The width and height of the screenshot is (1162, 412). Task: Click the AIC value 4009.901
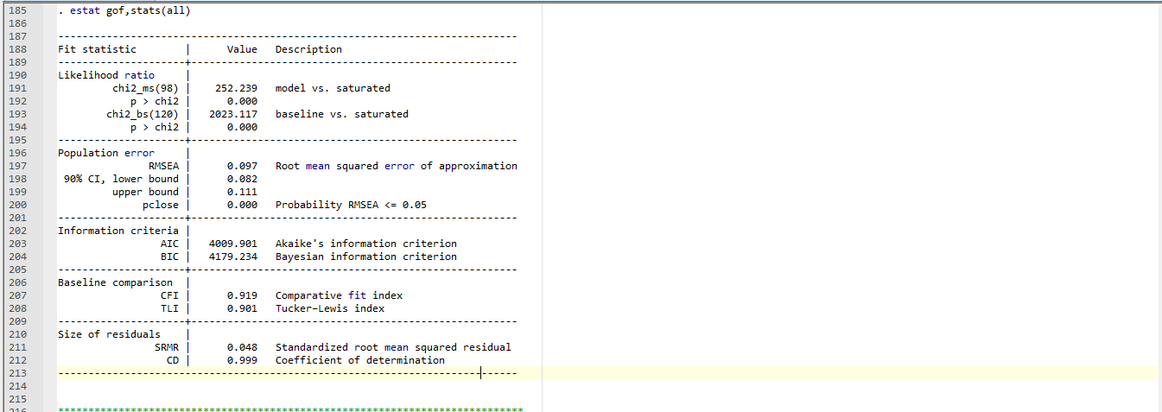(233, 244)
